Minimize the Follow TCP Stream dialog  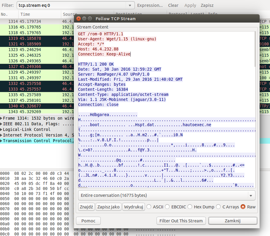point(84,19)
